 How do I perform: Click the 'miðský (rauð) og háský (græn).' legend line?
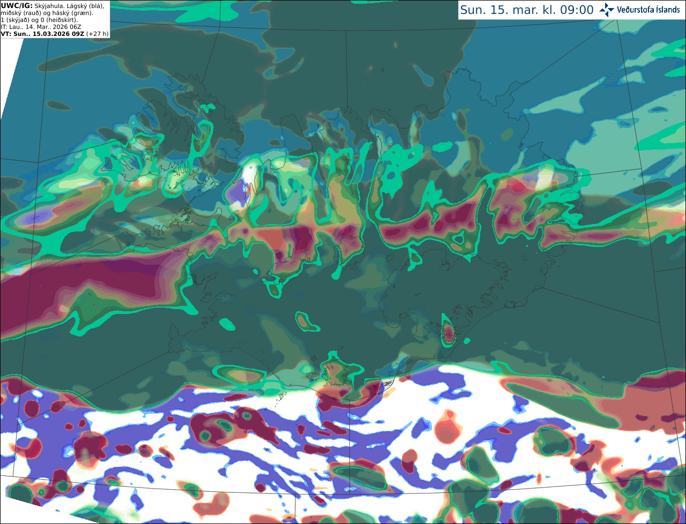coord(47,12)
